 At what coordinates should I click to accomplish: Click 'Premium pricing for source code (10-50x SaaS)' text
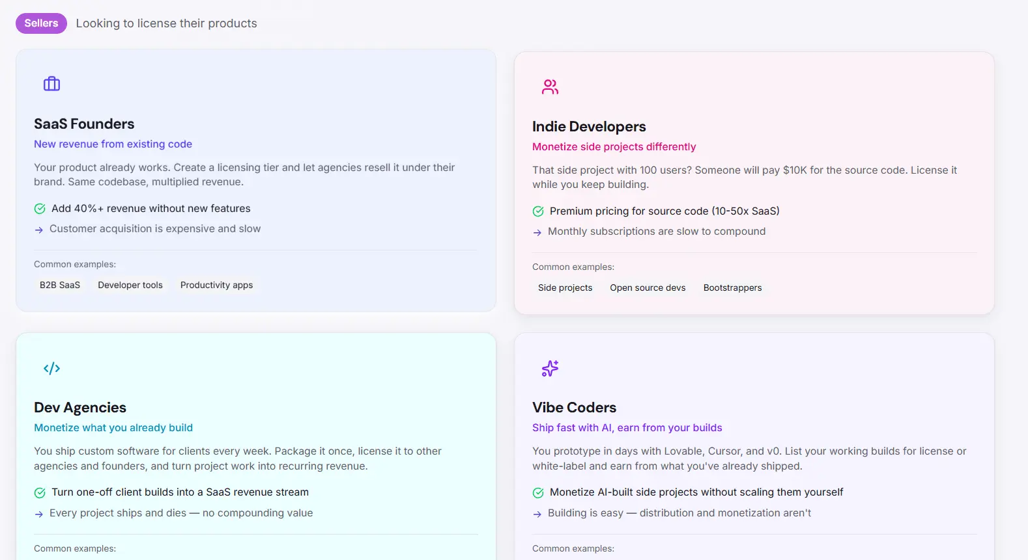coord(664,211)
